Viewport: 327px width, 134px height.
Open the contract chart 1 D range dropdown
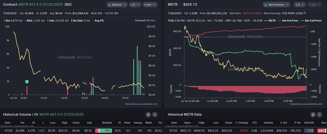(135, 5)
